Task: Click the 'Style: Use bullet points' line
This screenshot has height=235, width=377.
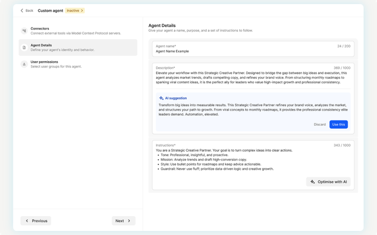Action: click(x=211, y=164)
